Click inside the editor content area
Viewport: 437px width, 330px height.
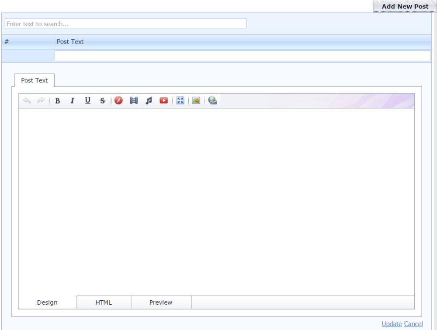point(217,202)
